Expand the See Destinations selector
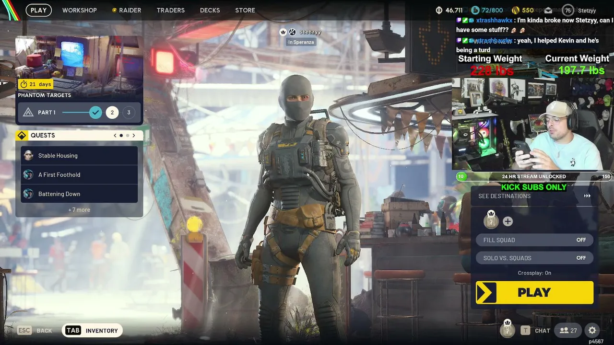Viewport: 614px width, 345px height. [534, 196]
